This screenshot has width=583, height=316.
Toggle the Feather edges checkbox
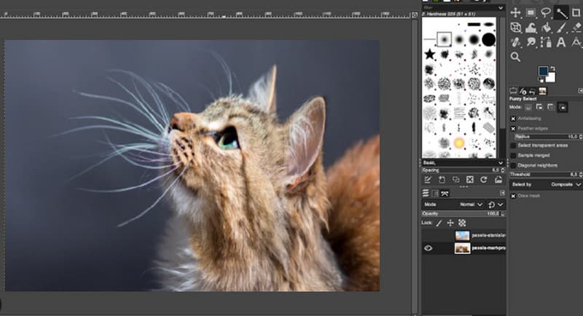(513, 128)
